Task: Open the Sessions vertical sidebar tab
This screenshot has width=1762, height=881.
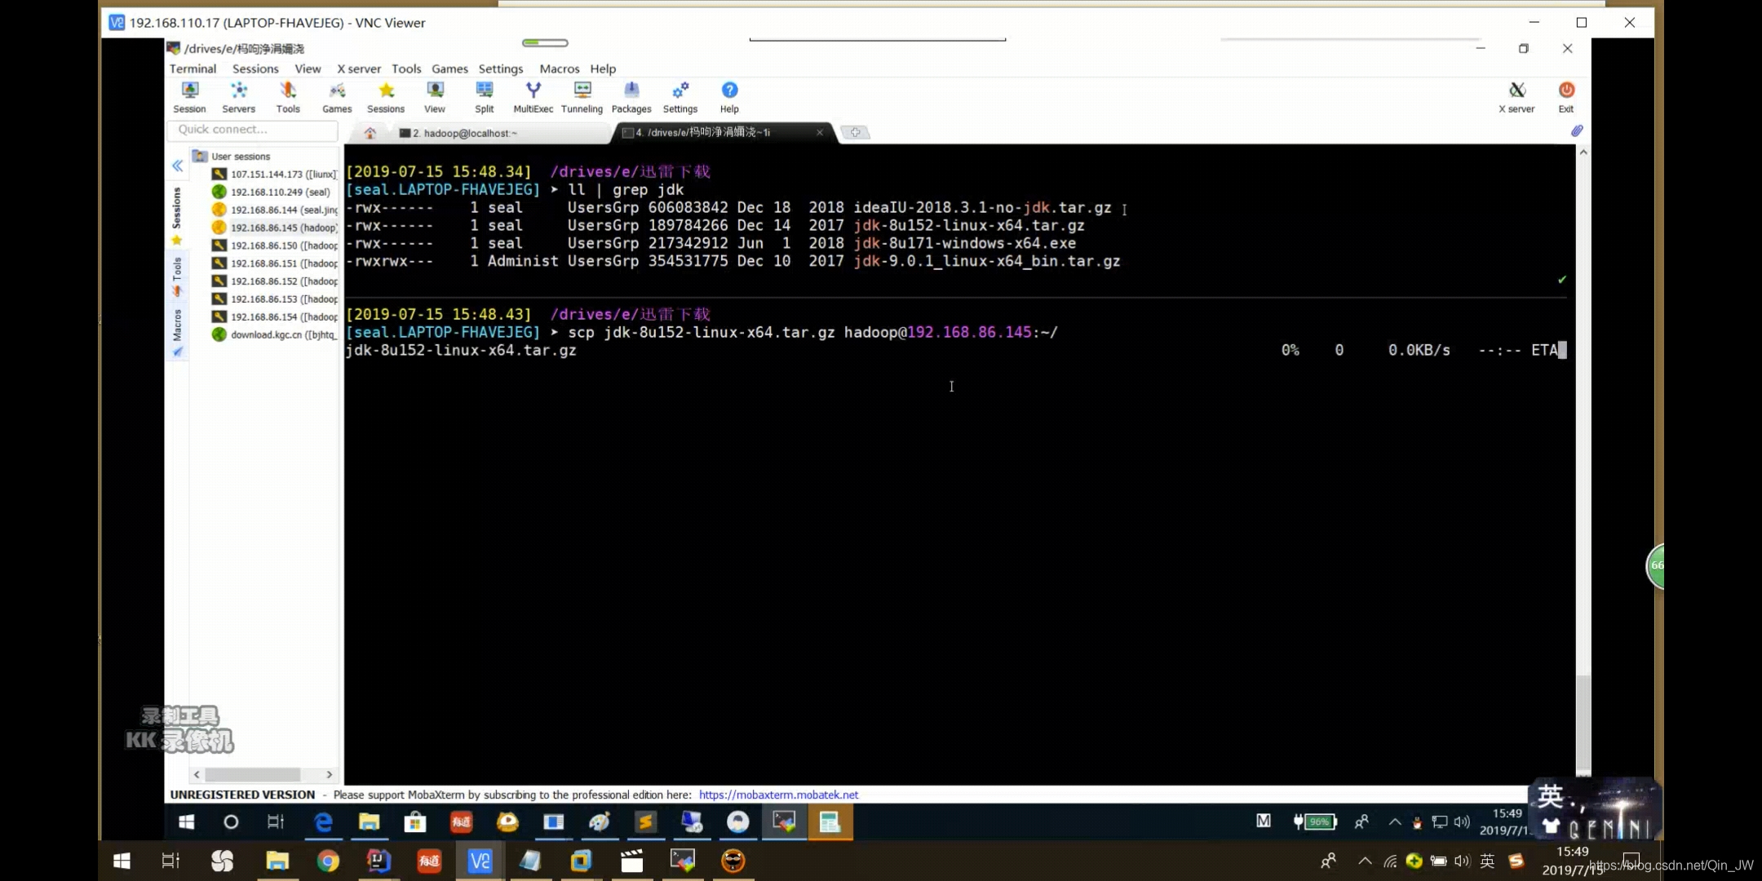Action: (176, 215)
